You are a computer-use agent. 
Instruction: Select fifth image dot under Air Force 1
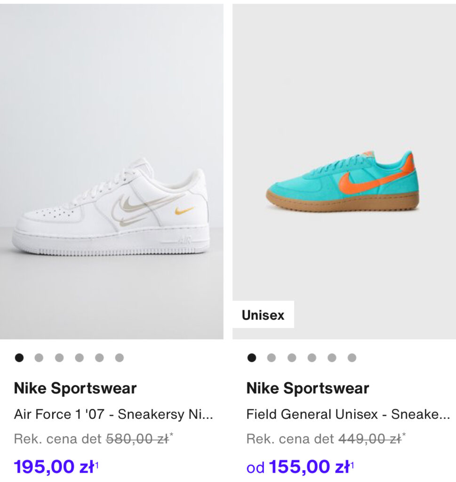pos(99,358)
